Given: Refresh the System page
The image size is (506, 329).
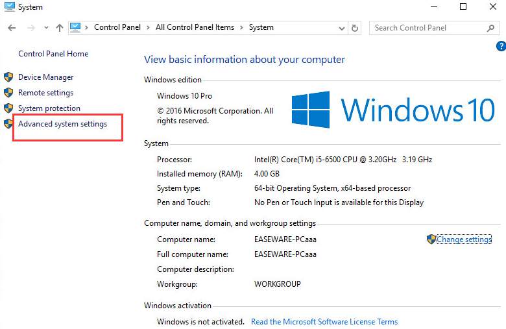Looking at the screenshot, I should (x=355, y=28).
